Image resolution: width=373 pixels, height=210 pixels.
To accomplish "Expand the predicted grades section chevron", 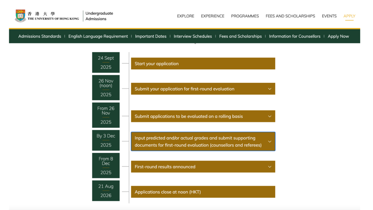I will (x=269, y=142).
